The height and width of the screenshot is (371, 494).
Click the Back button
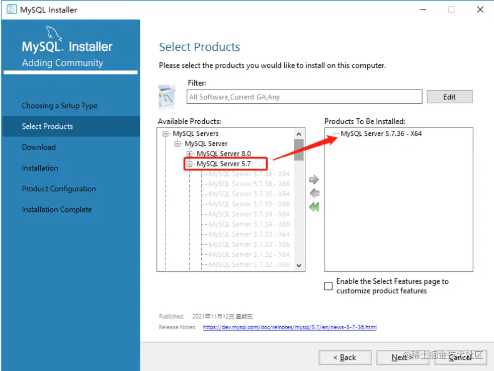click(345, 357)
